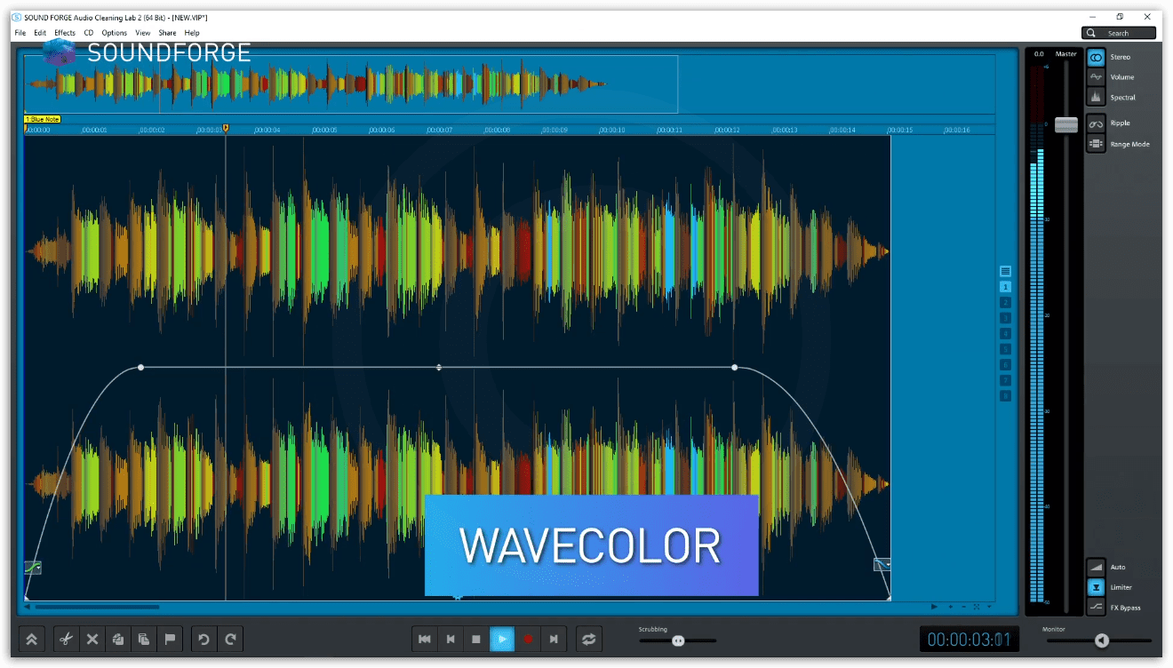The height and width of the screenshot is (668, 1173).
Task: Click the timecode display 00:00:03:01
Action: coord(969,639)
